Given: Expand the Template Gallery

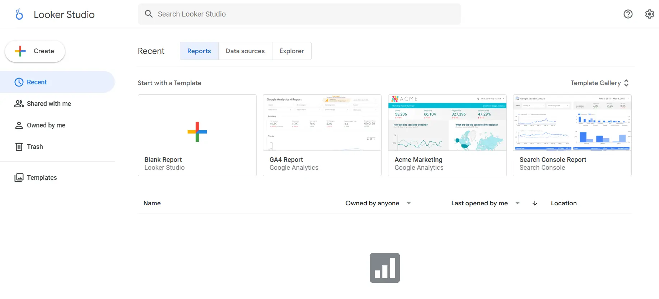Looking at the screenshot, I should click(600, 83).
